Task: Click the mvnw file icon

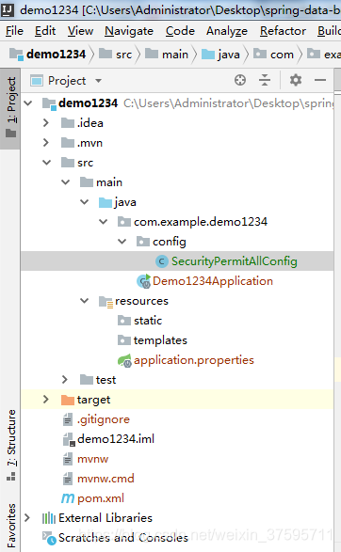Action: (68, 459)
